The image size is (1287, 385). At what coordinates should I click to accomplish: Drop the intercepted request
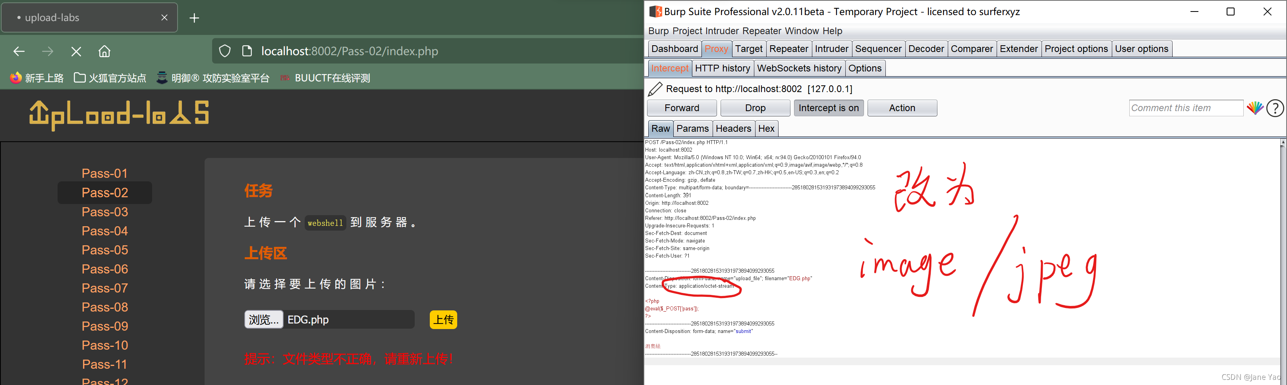pyautogui.click(x=755, y=108)
